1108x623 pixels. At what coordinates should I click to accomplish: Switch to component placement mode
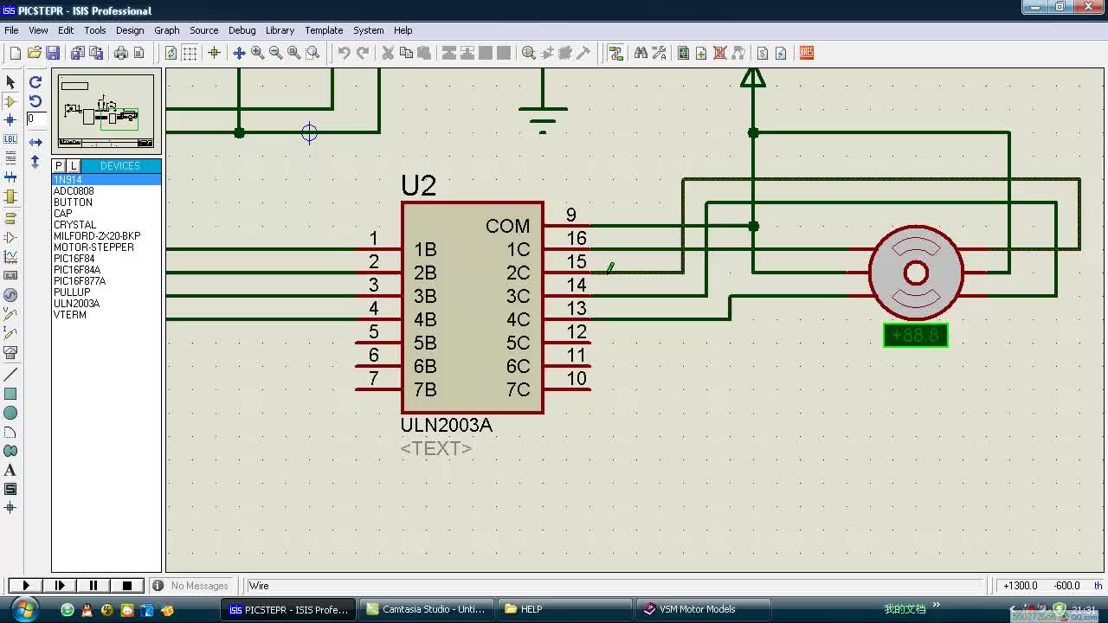pyautogui.click(x=10, y=101)
